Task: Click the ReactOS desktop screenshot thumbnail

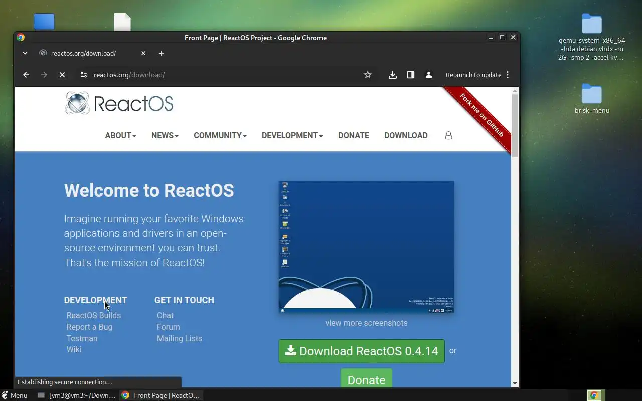Action: click(367, 247)
